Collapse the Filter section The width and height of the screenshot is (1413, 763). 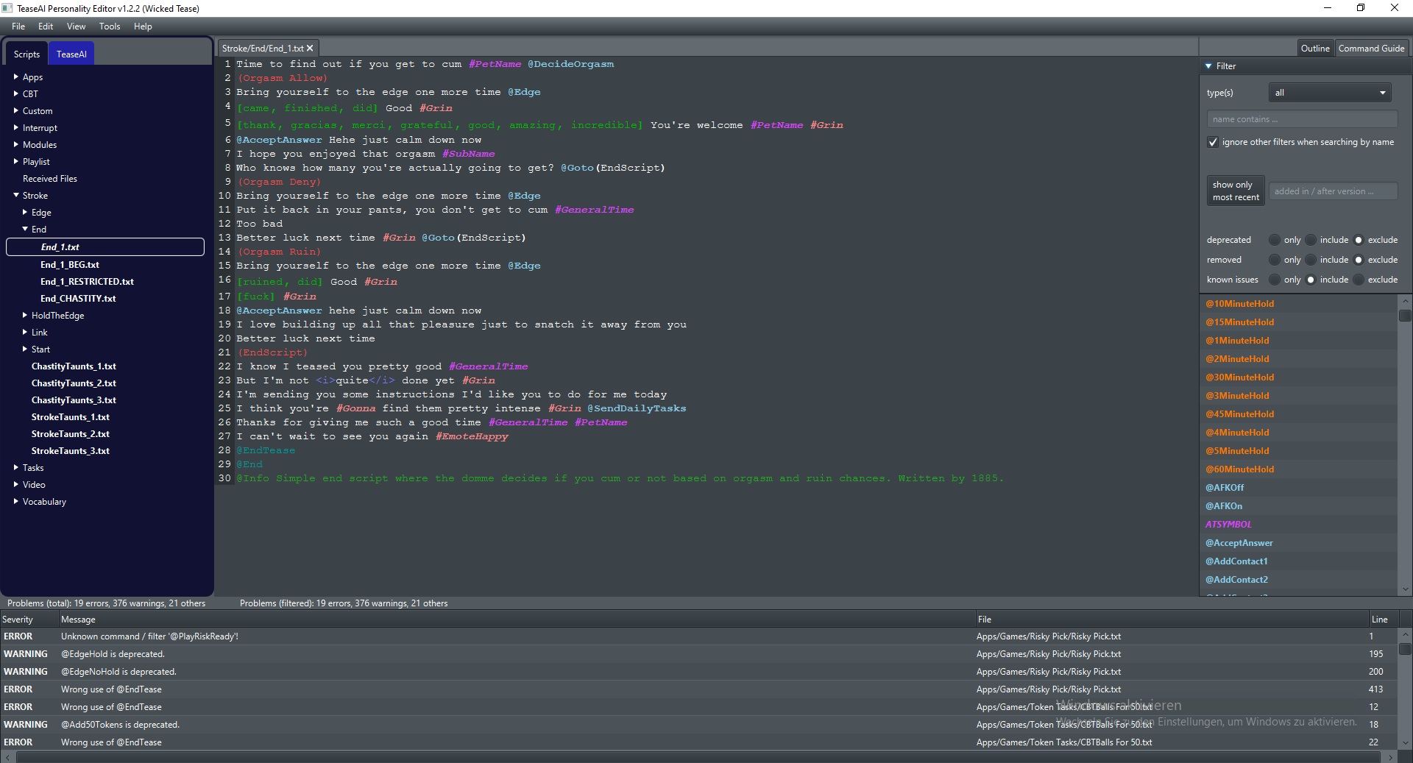click(x=1208, y=66)
